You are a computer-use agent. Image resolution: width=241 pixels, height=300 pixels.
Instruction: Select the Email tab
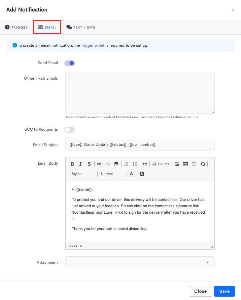(47, 27)
